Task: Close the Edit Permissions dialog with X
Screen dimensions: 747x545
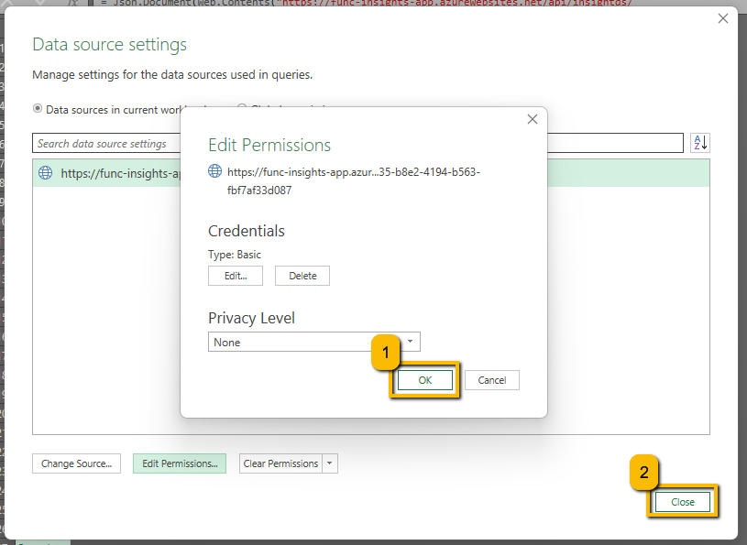Action: click(533, 119)
